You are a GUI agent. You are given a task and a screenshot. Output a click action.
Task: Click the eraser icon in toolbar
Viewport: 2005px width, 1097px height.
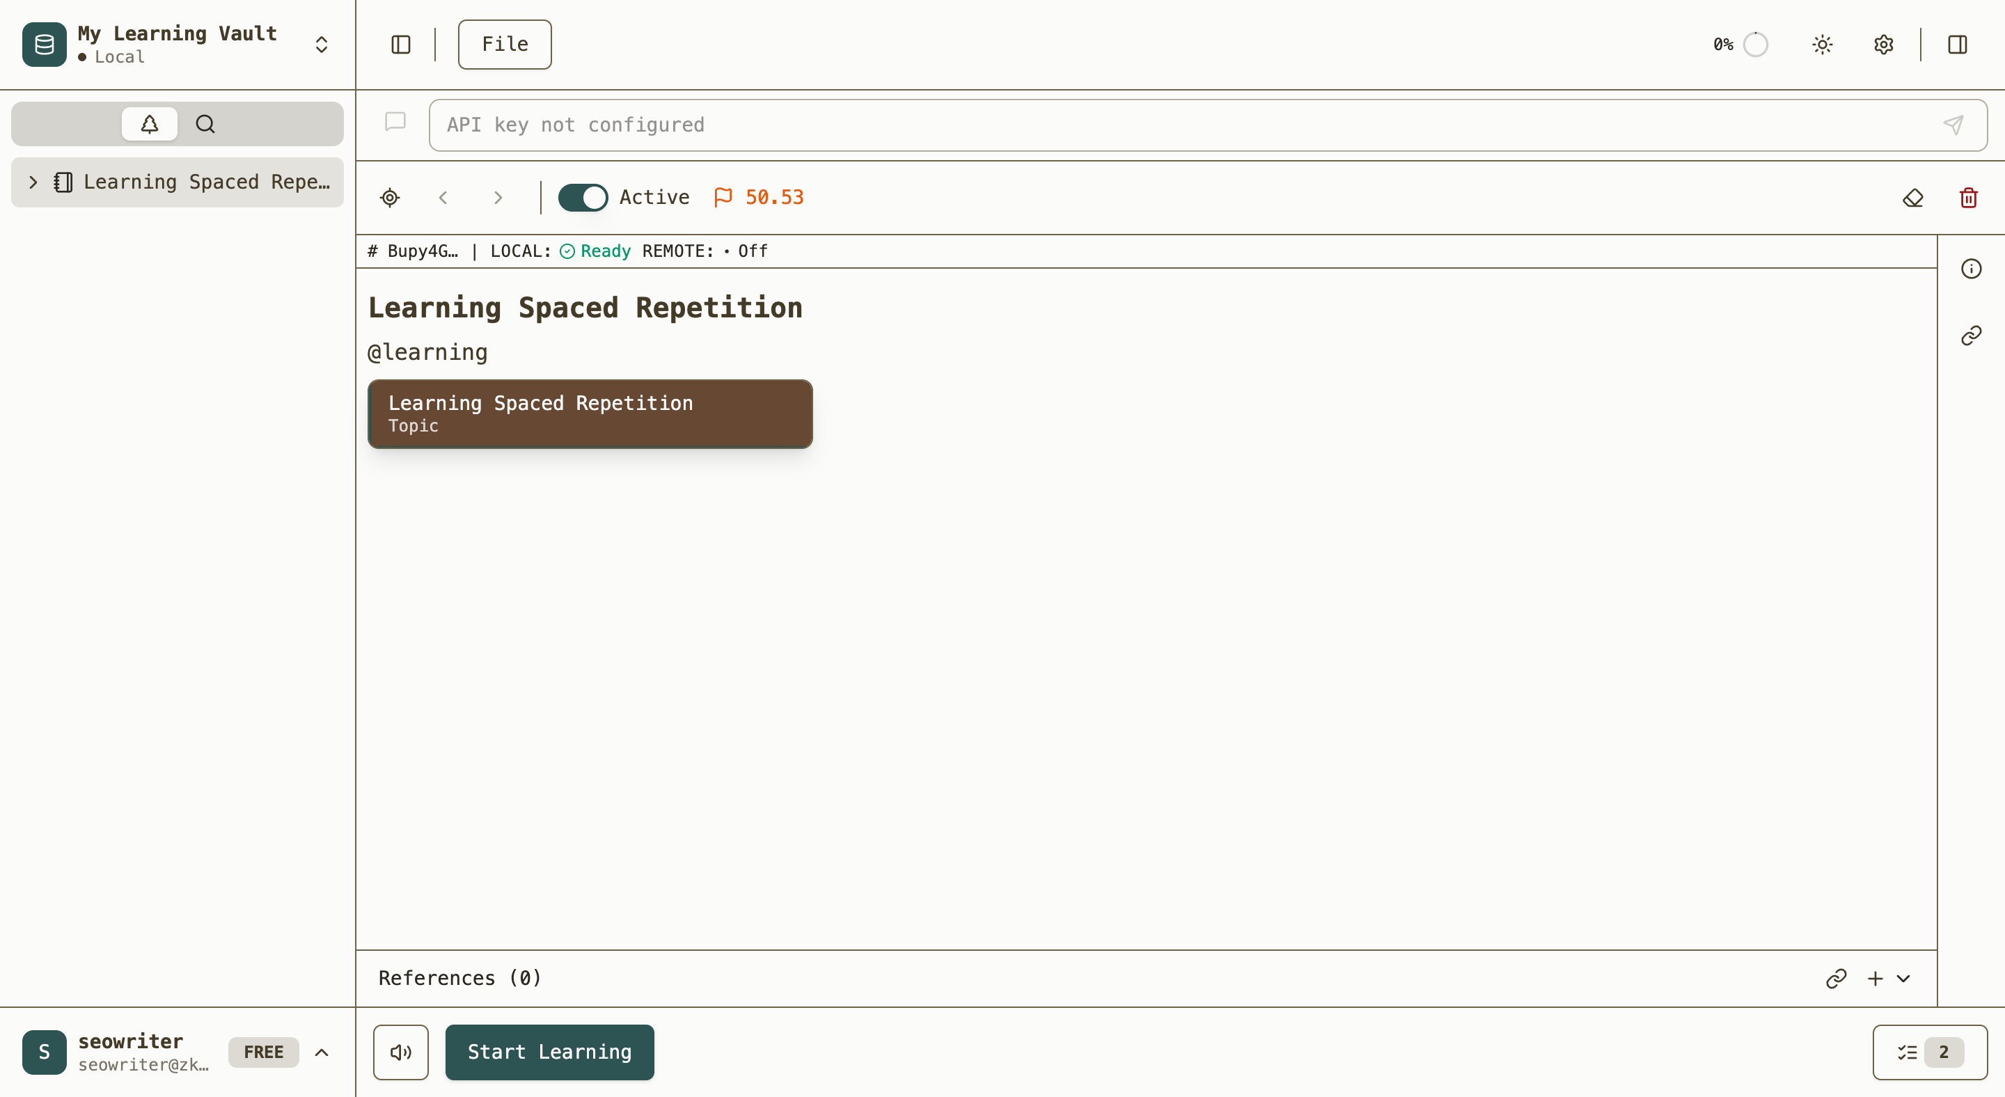[x=1912, y=198]
